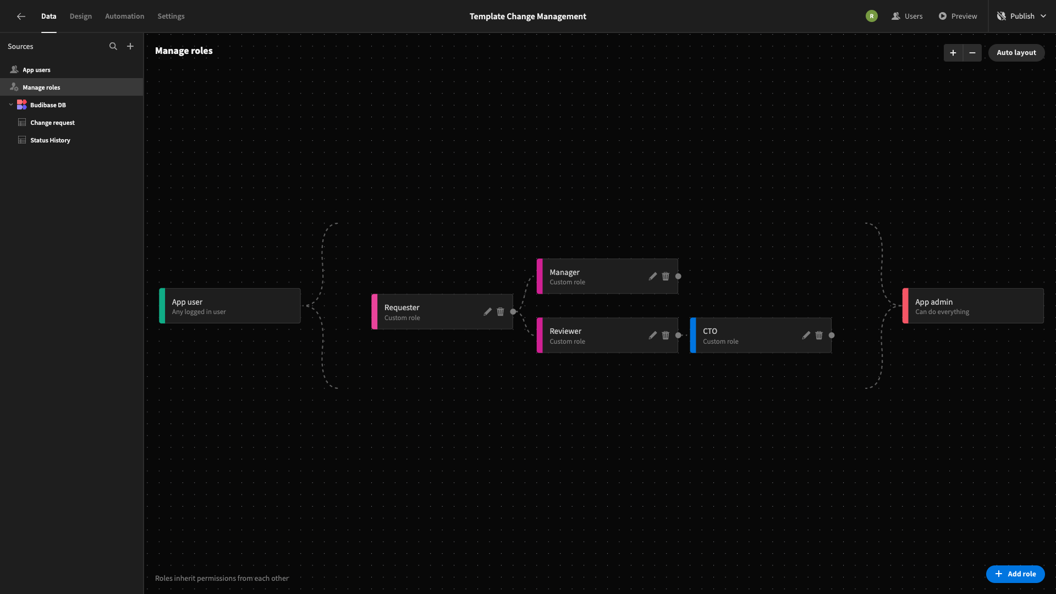This screenshot has height=594, width=1056.
Task: Select the Automation tab
Action: click(x=124, y=16)
